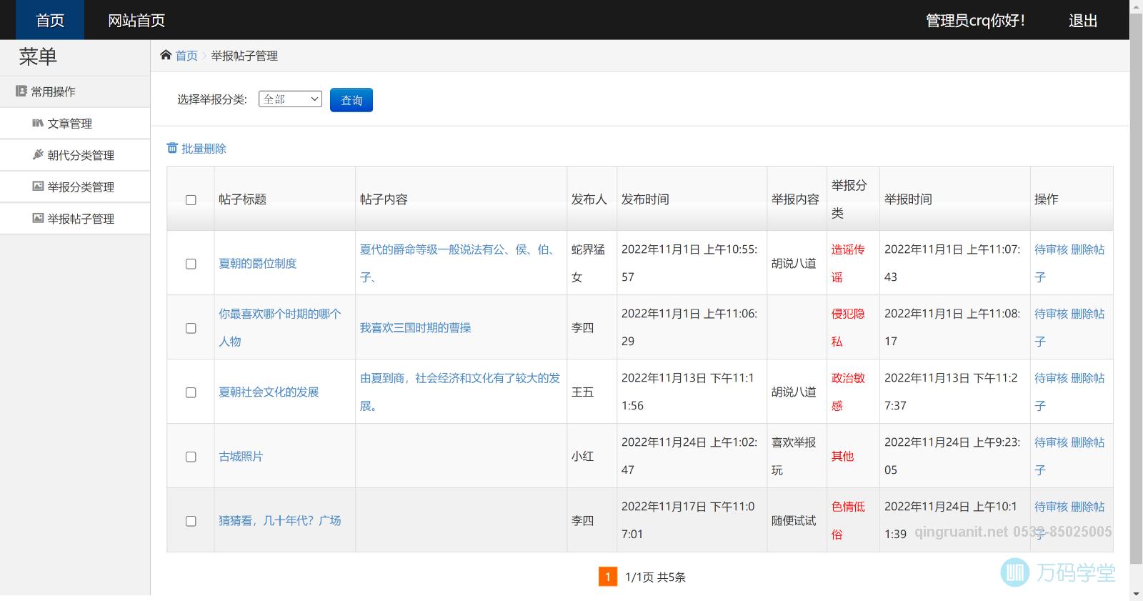Image resolution: width=1143 pixels, height=601 pixels.
Task: Open post title 古城照片
Action: click(241, 456)
